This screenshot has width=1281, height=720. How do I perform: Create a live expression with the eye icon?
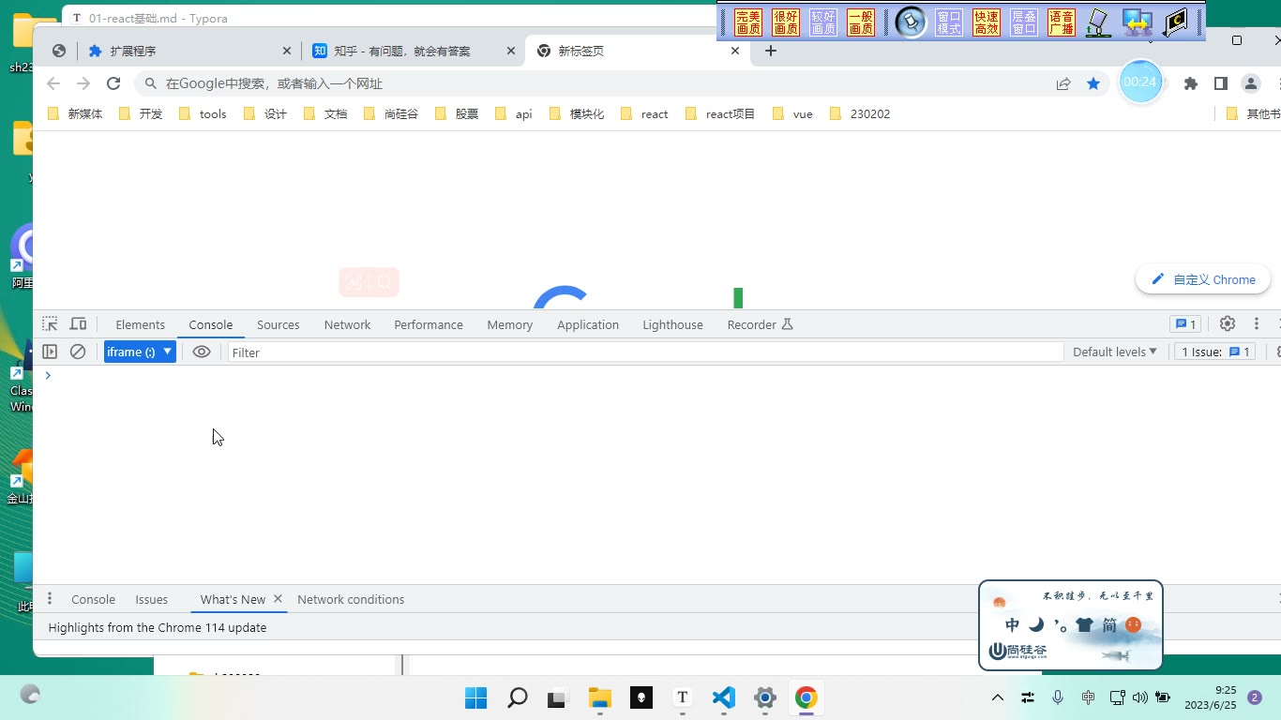point(201,352)
